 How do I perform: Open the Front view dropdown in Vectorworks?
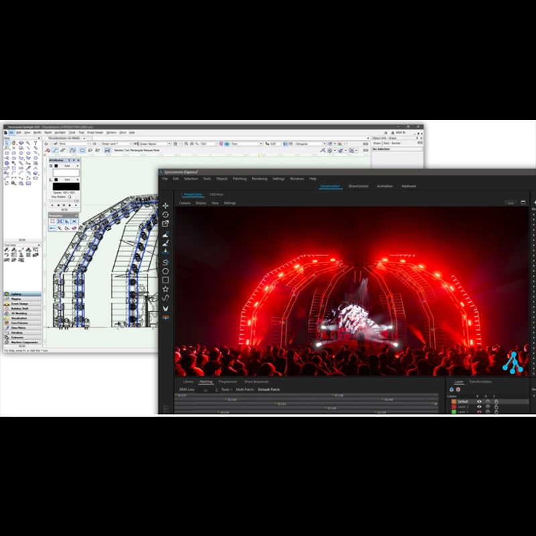click(x=247, y=144)
